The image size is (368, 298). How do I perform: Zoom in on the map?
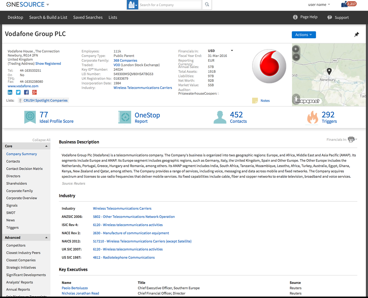tap(296, 49)
